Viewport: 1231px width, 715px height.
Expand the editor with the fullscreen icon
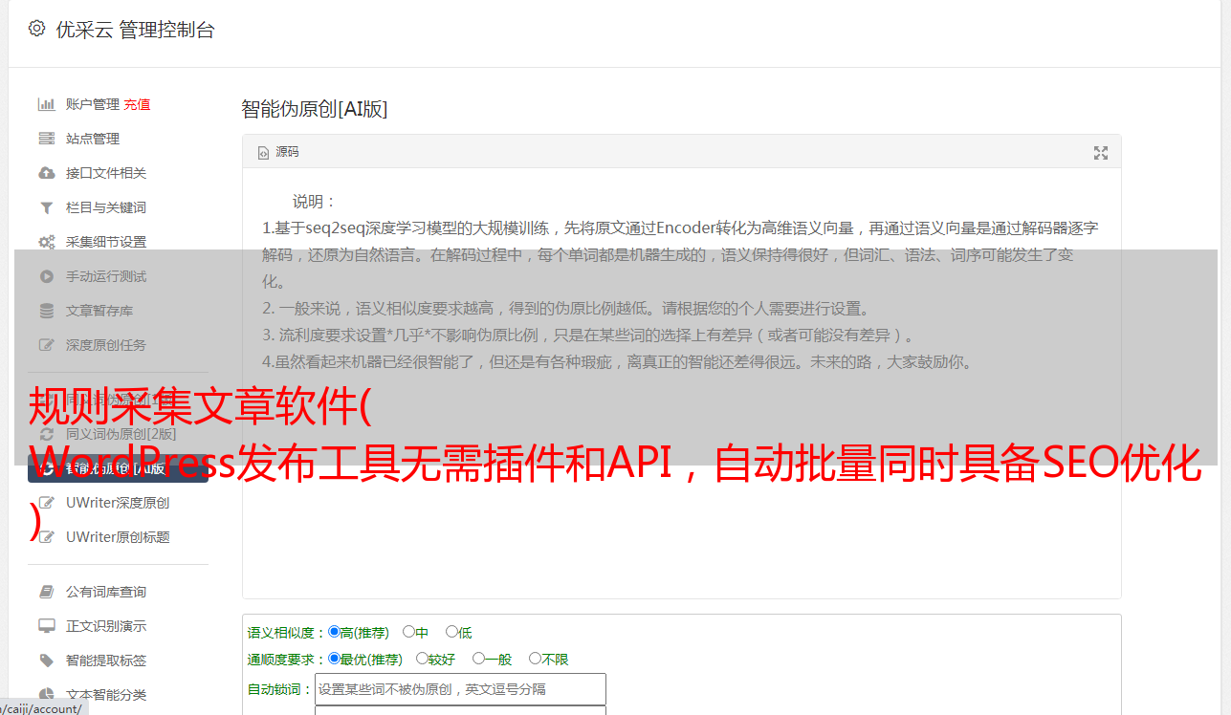pos(1100,153)
